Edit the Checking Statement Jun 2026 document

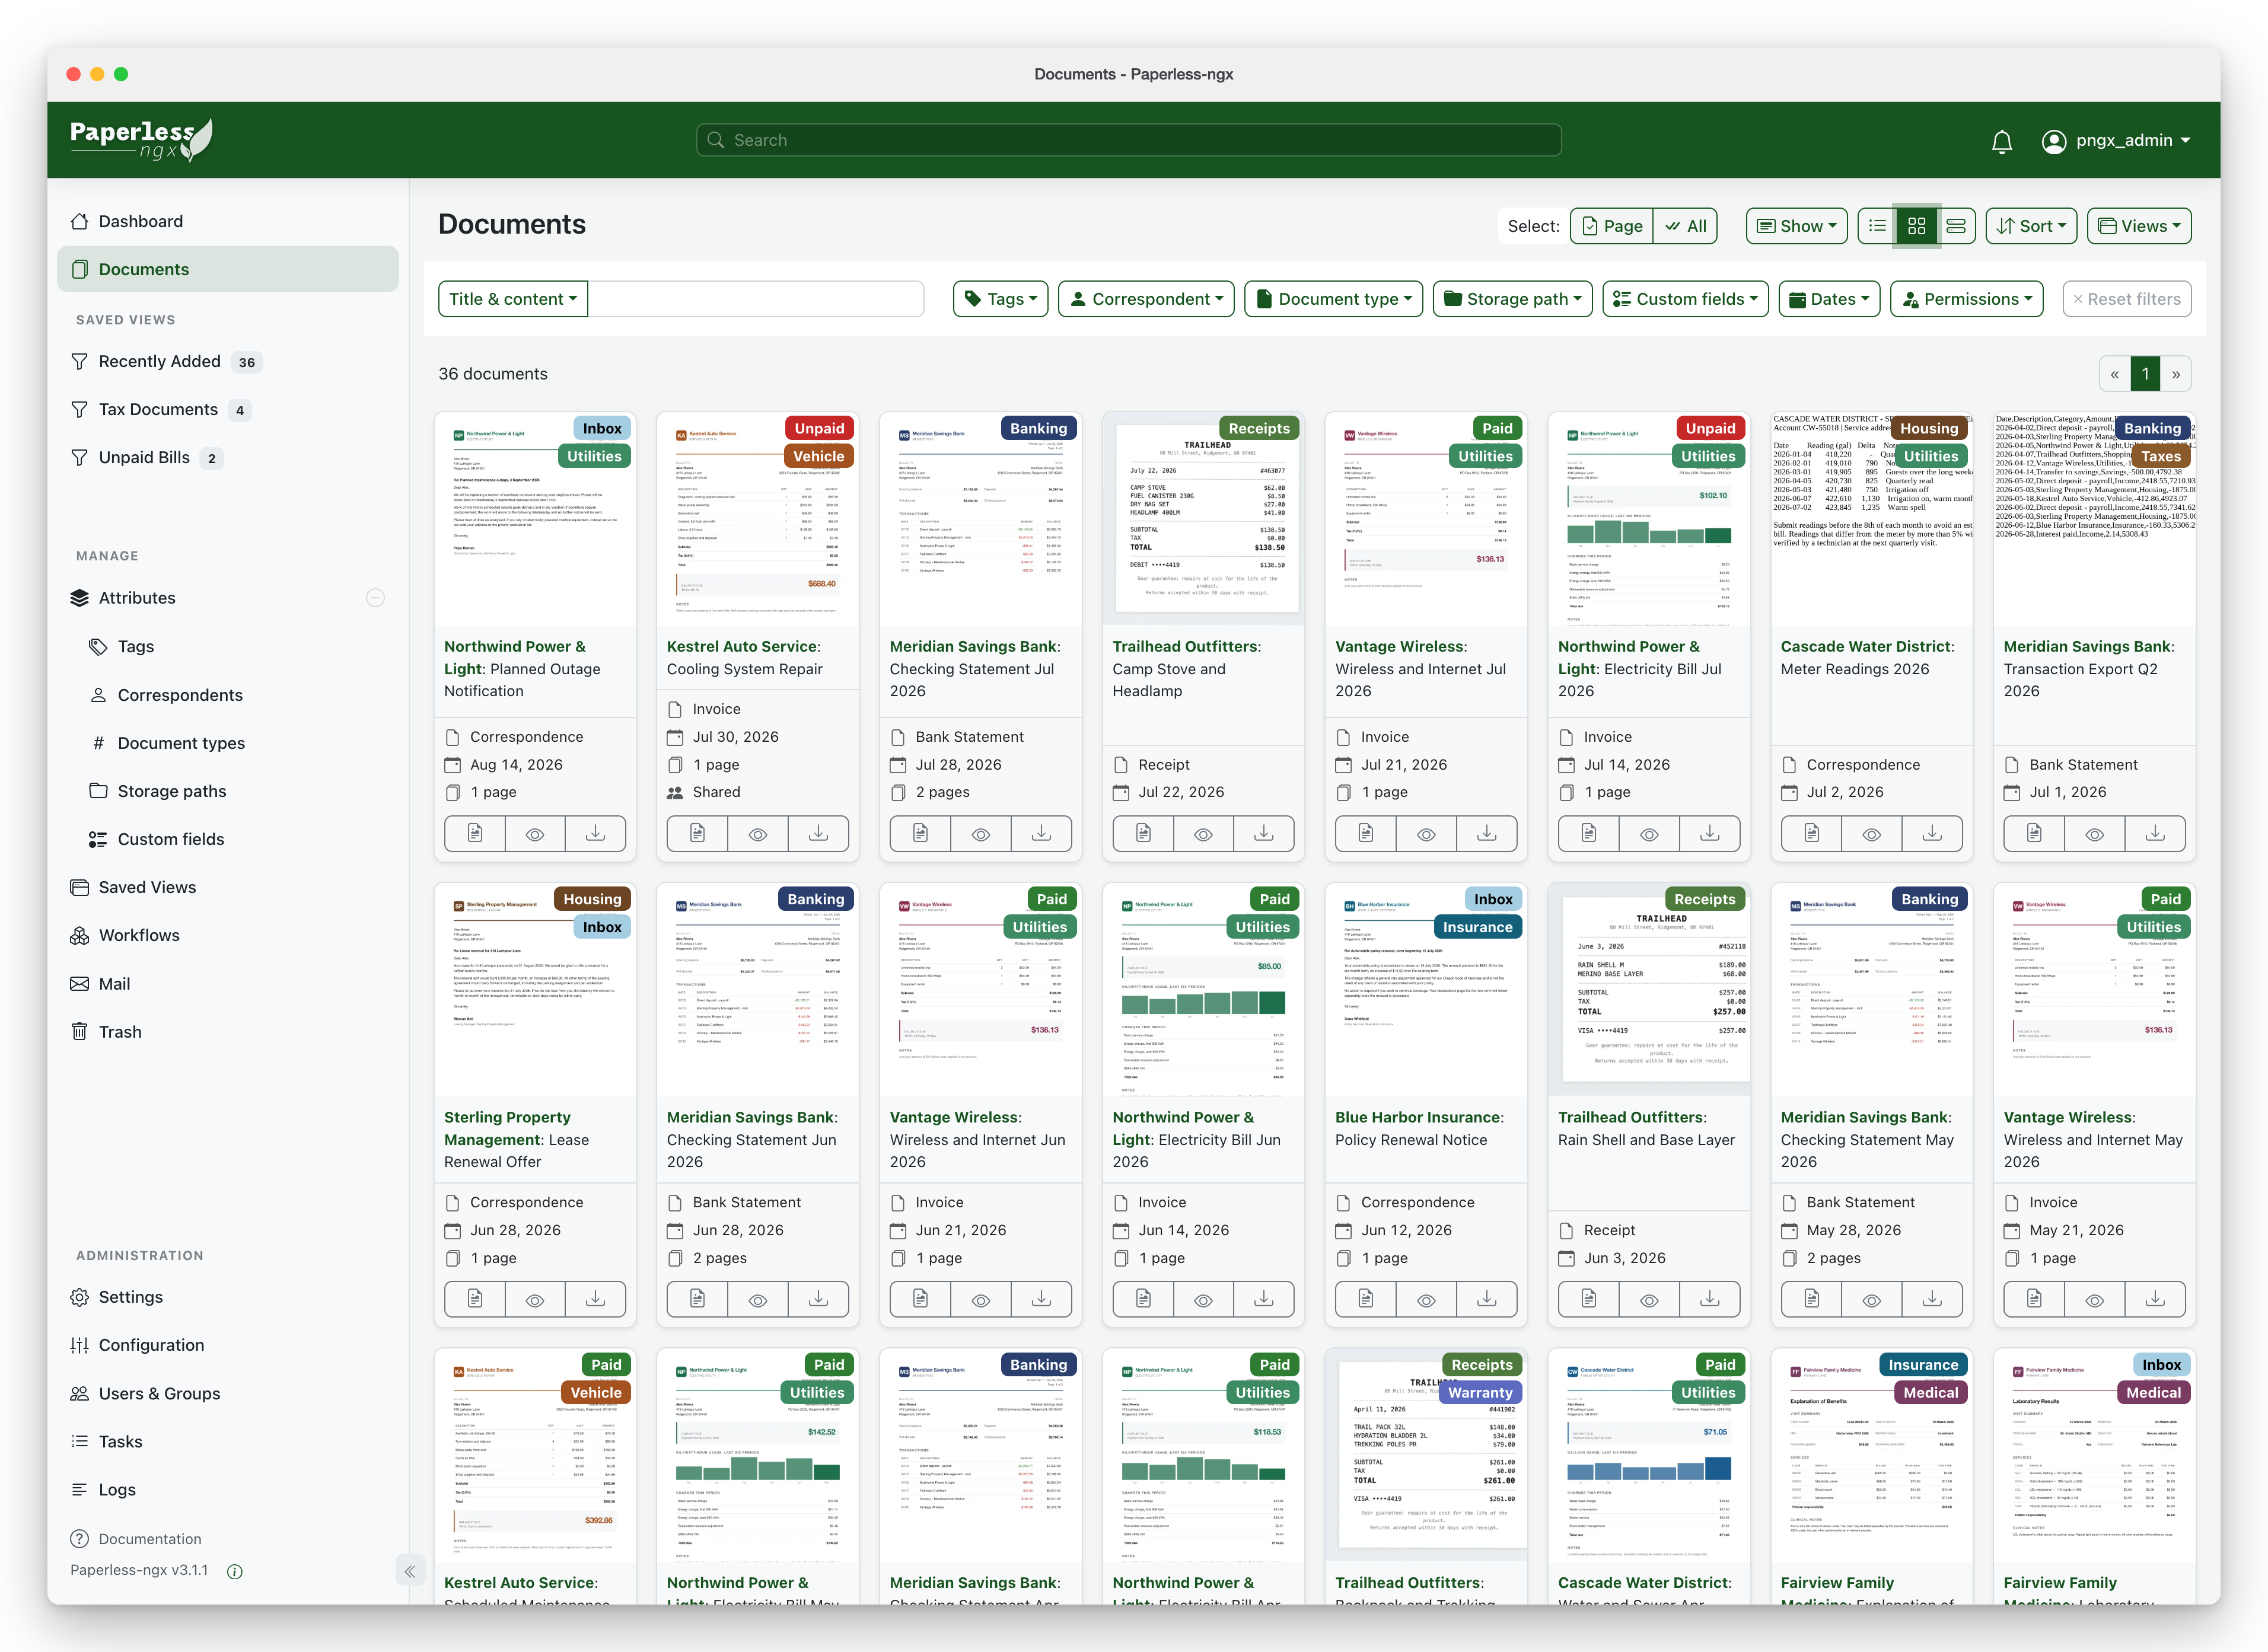coord(697,1299)
